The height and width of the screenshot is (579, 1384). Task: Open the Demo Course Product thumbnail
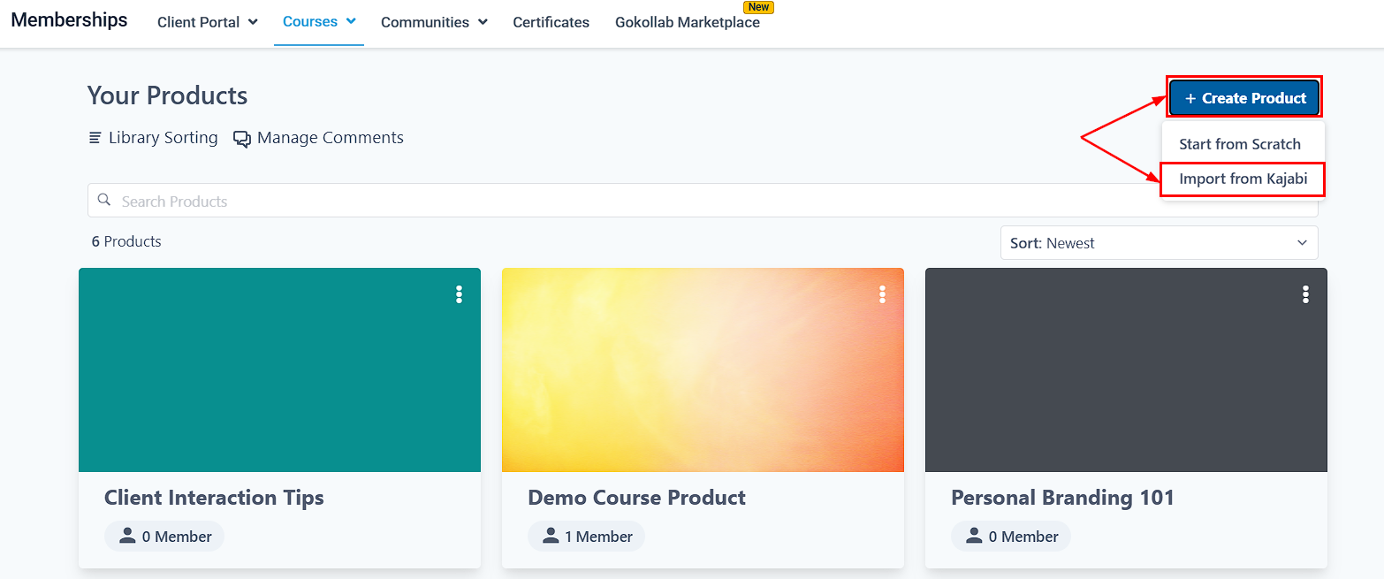tap(703, 369)
